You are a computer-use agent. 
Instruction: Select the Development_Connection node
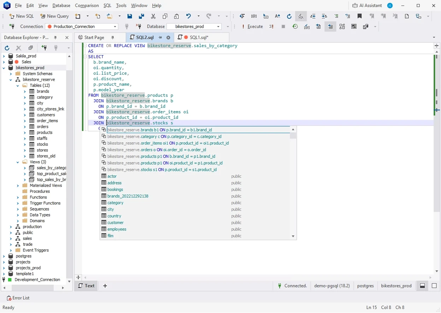[x=37, y=280]
